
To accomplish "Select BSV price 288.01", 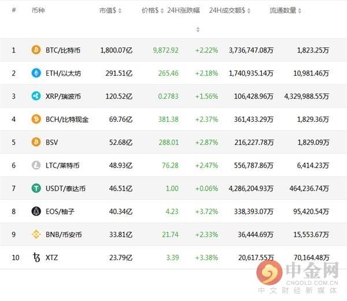I will 169,142.
